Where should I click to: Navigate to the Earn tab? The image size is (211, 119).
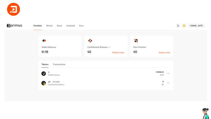(81, 25)
